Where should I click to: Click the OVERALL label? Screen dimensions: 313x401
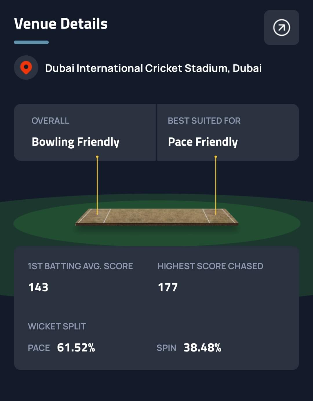pos(50,121)
